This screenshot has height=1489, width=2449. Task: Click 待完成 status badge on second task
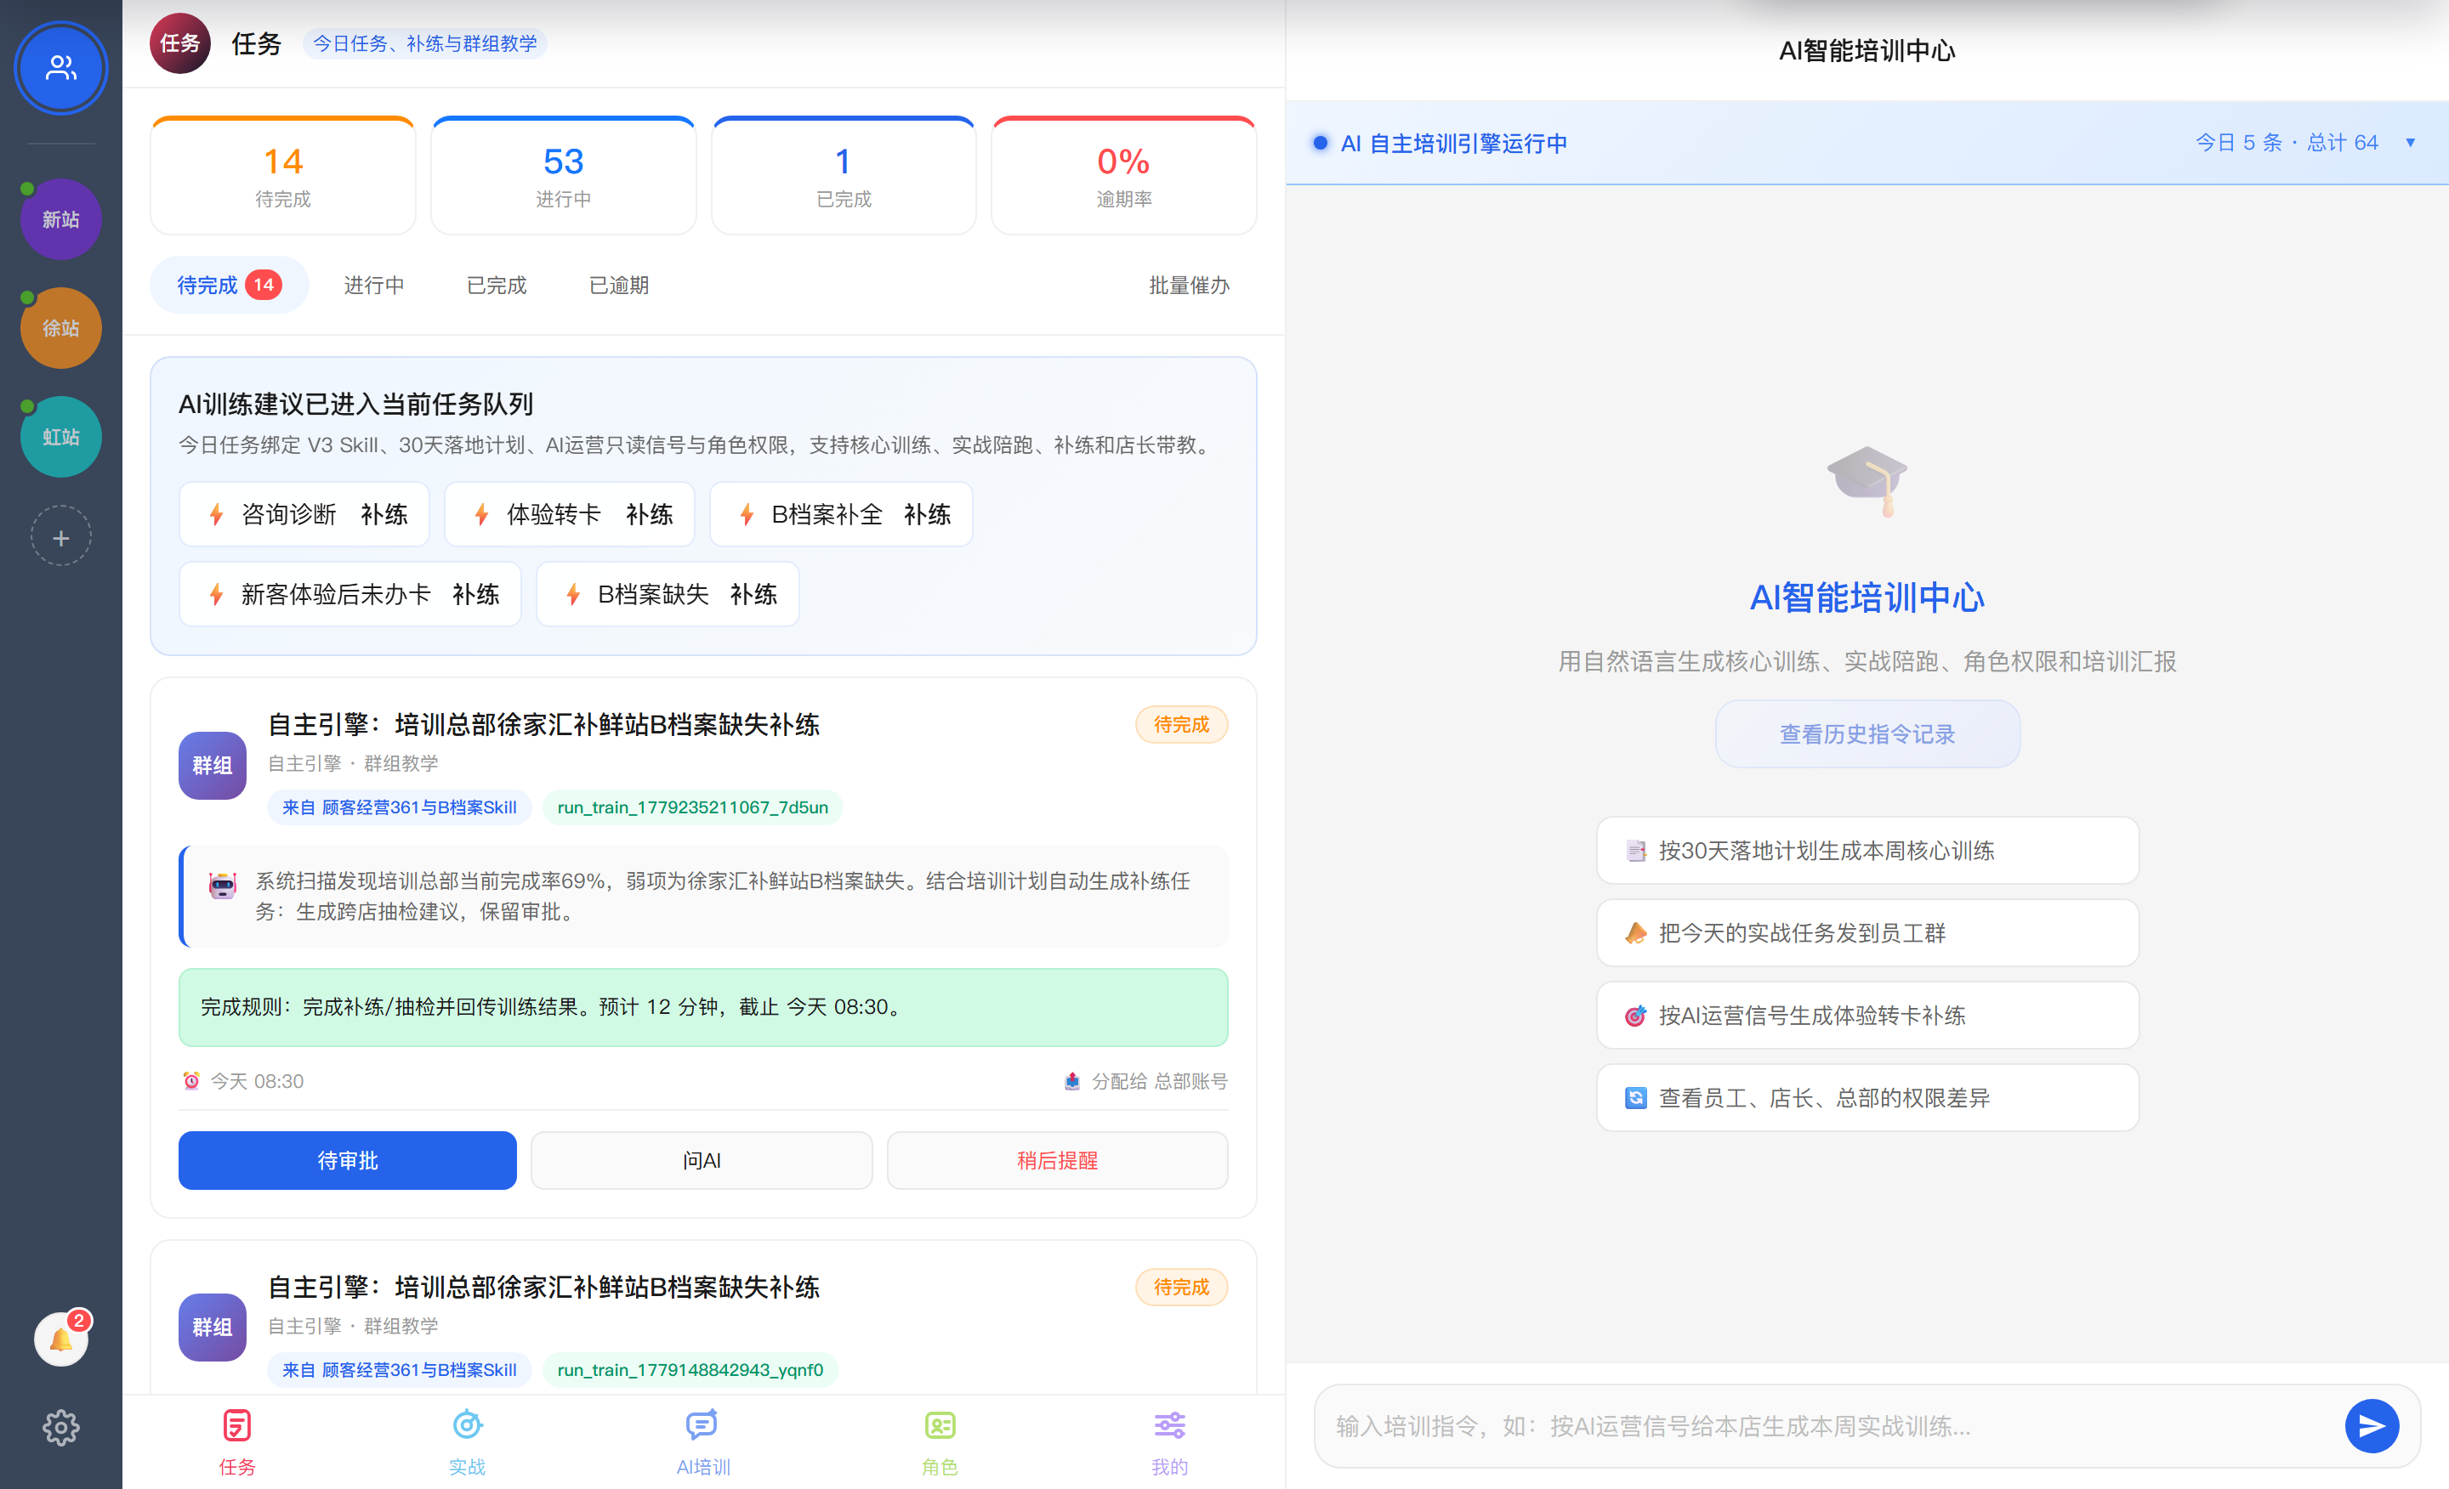pyautogui.click(x=1181, y=1287)
